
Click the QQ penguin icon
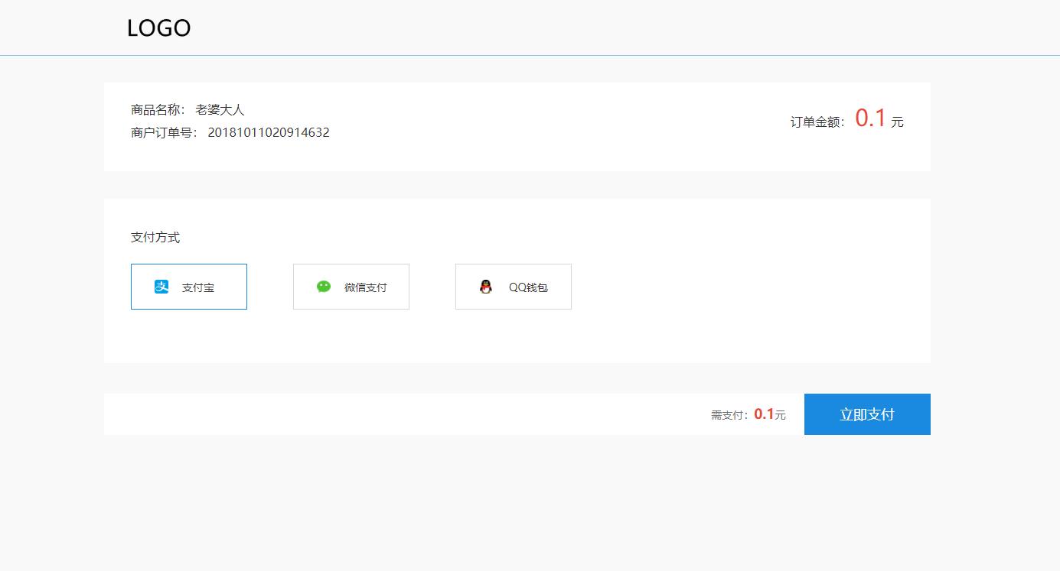[485, 287]
